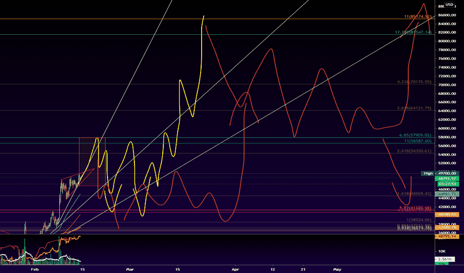Select the red rectangle drawing near 58000
The width and height of the screenshot is (464, 273).
(x=92, y=162)
